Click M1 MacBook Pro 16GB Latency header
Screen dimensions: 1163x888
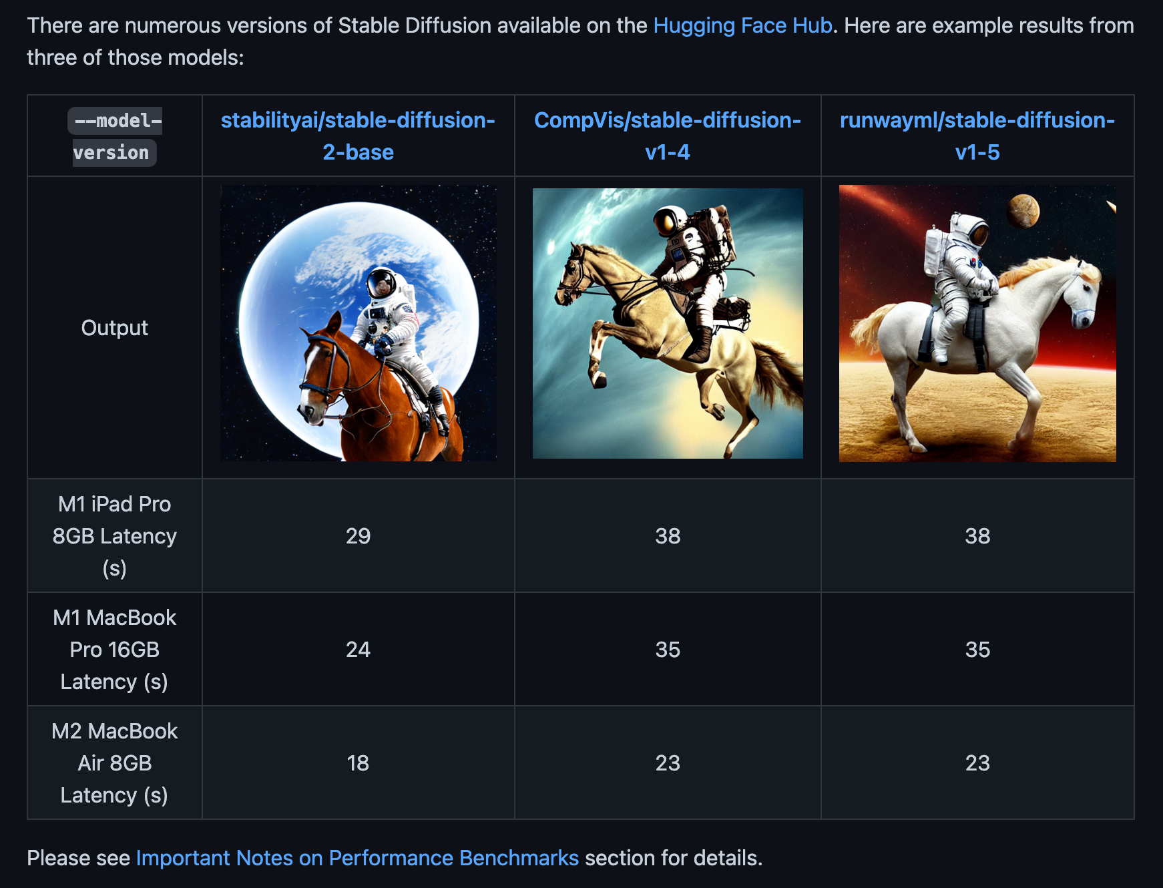pos(115,649)
